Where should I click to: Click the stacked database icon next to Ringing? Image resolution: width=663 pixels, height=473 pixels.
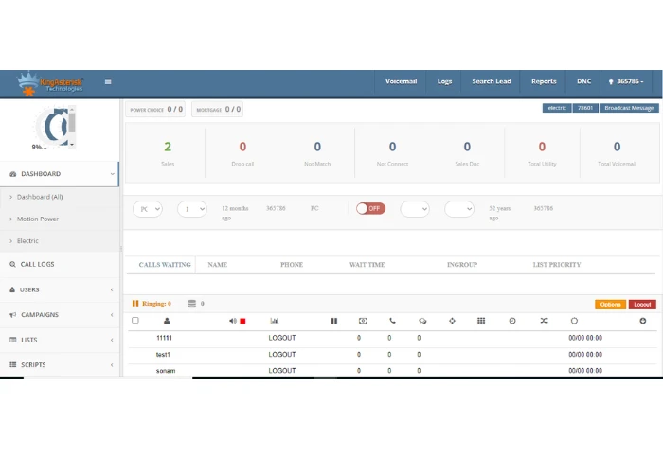[192, 304]
